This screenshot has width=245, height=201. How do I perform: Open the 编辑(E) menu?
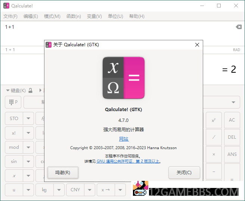click(31, 16)
